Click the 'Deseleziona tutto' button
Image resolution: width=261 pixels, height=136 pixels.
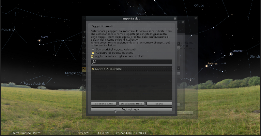(x=131, y=104)
